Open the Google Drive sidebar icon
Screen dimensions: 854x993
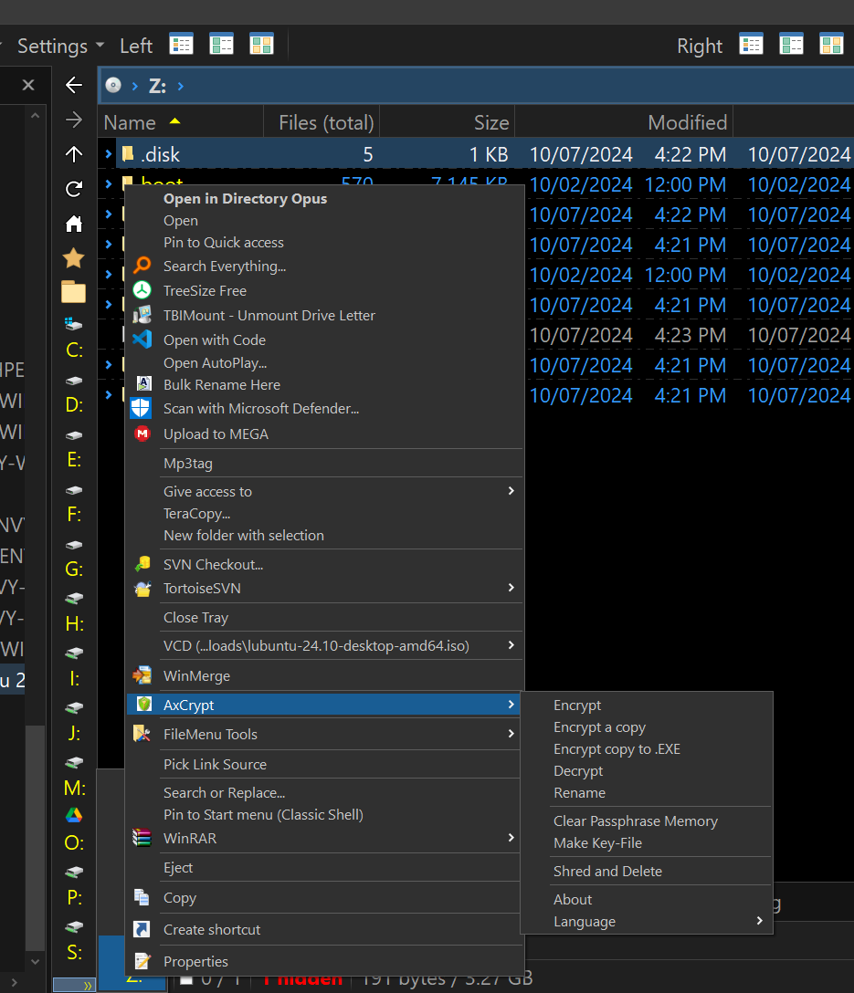74,815
